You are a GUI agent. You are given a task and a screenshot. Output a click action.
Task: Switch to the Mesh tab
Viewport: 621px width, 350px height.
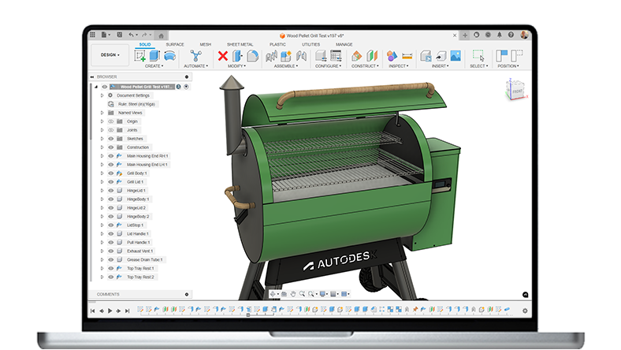click(205, 44)
